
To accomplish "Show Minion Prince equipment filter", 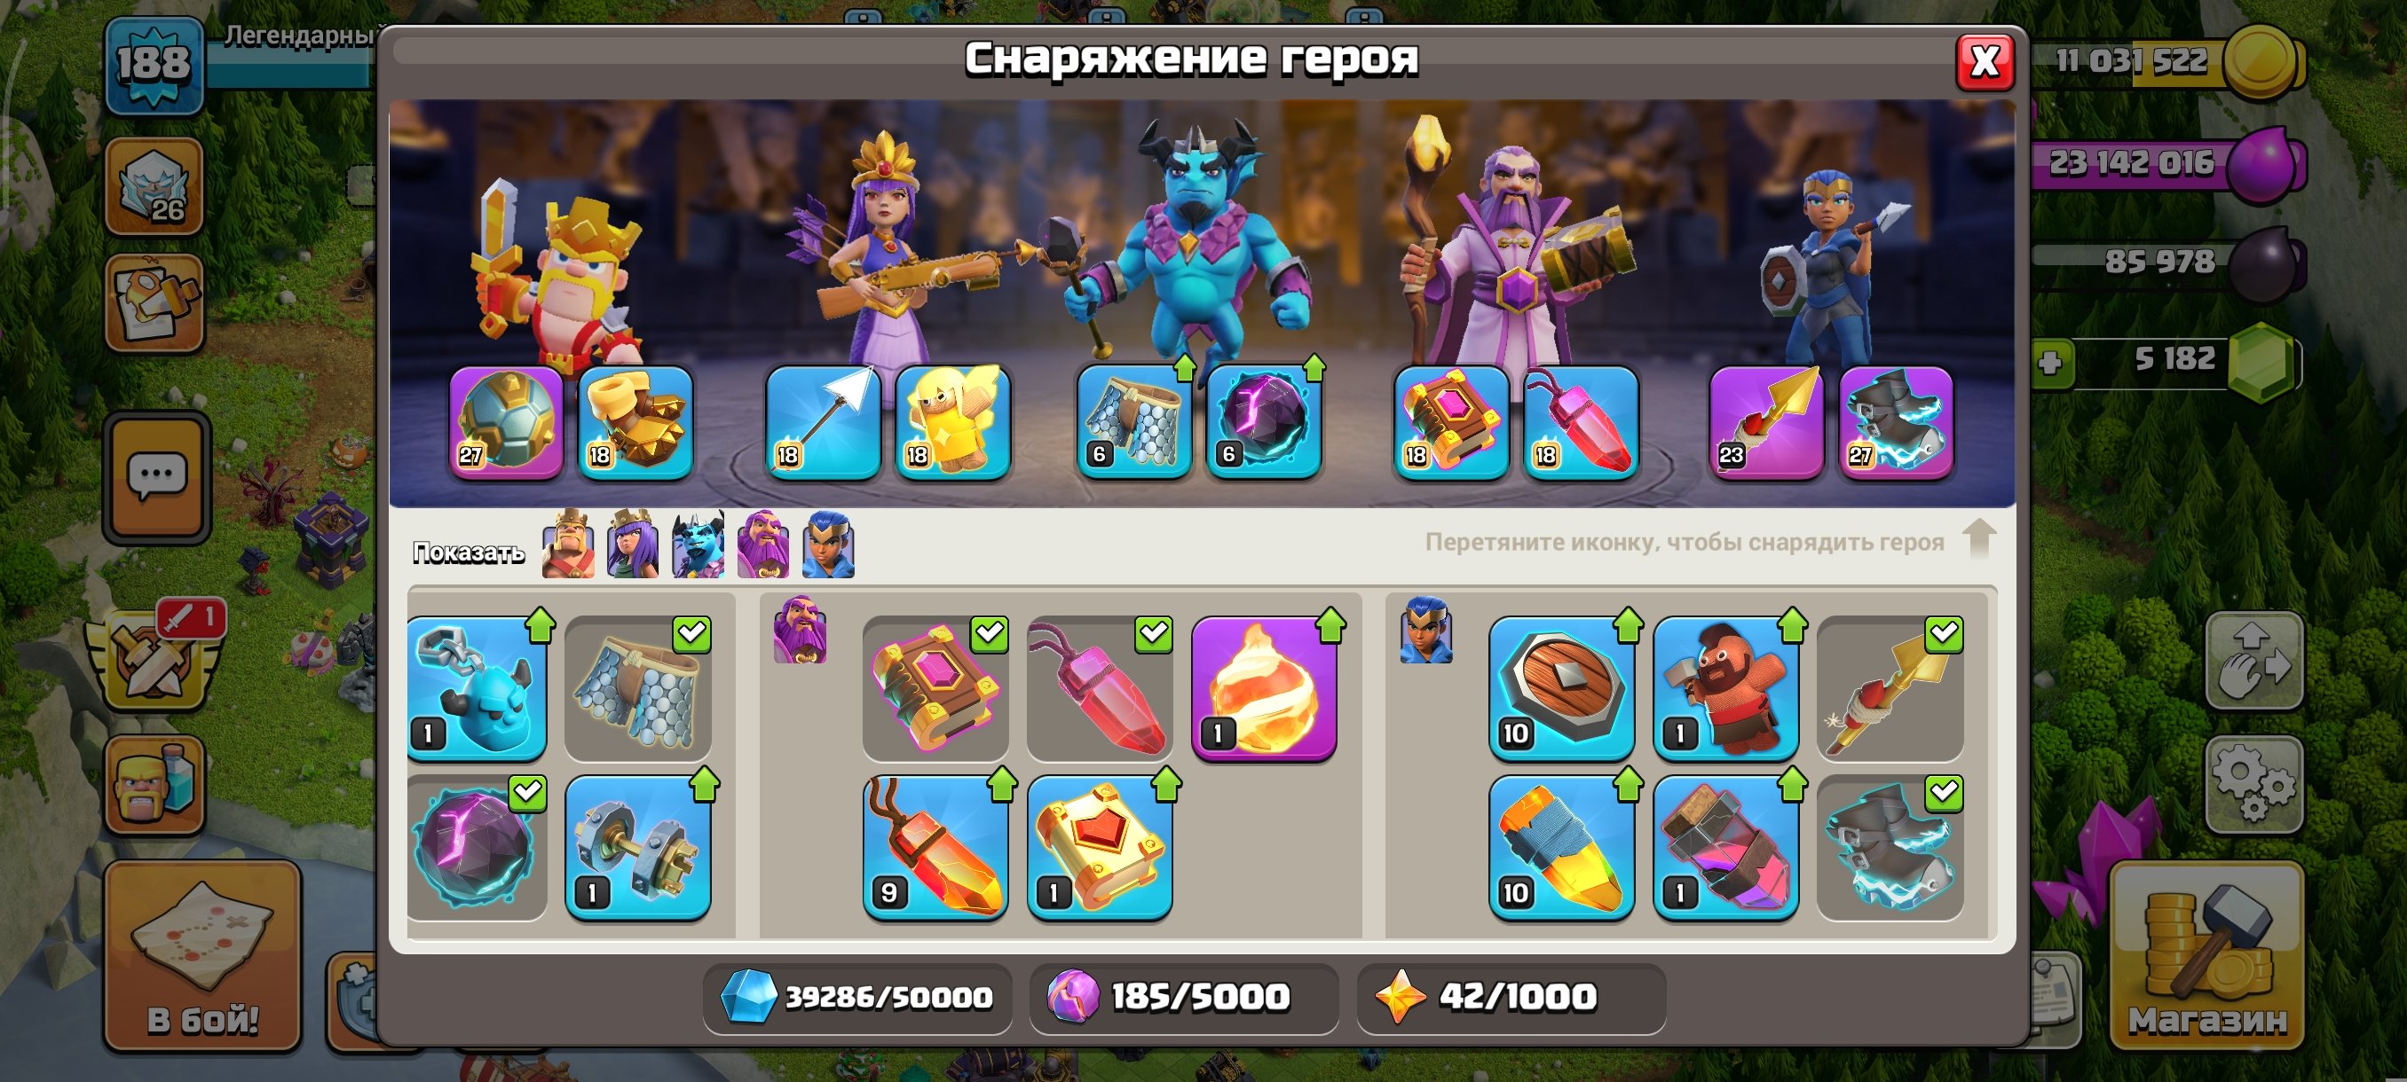I will click(698, 545).
